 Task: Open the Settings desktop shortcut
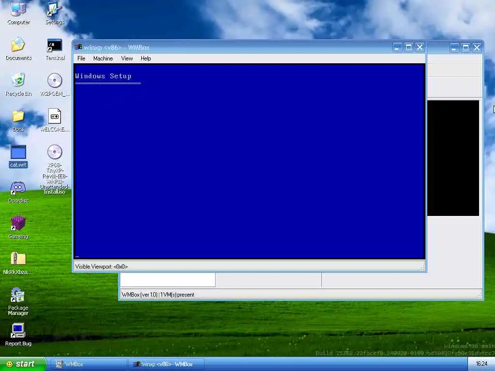[x=55, y=13]
